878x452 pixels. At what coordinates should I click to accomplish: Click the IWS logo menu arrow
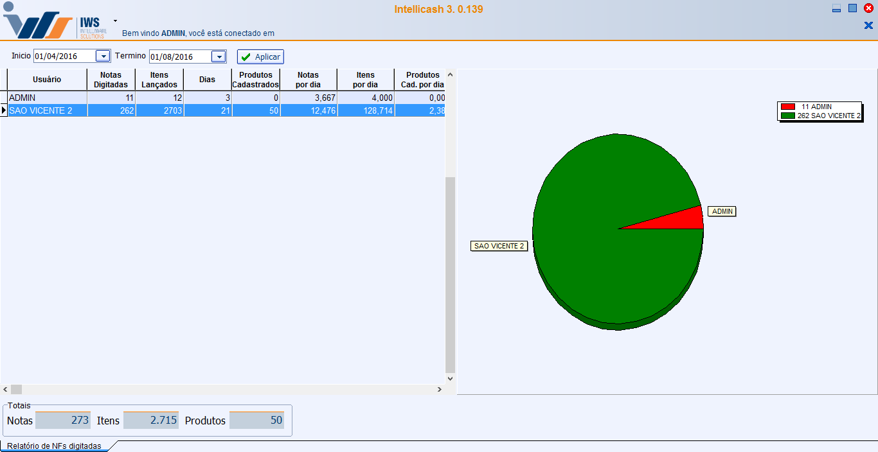(115, 21)
